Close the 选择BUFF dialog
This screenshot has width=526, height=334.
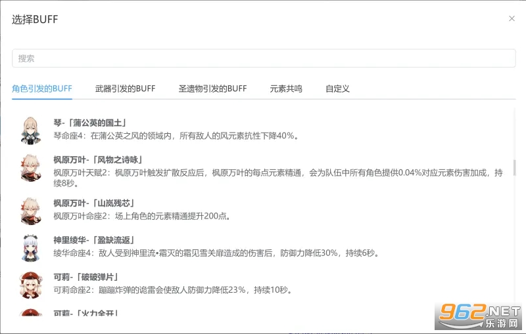click(512, 18)
